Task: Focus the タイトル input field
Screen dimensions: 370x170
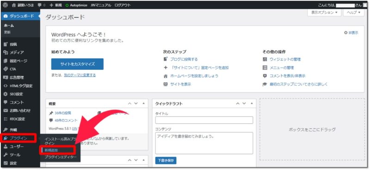Action: tap(204, 120)
